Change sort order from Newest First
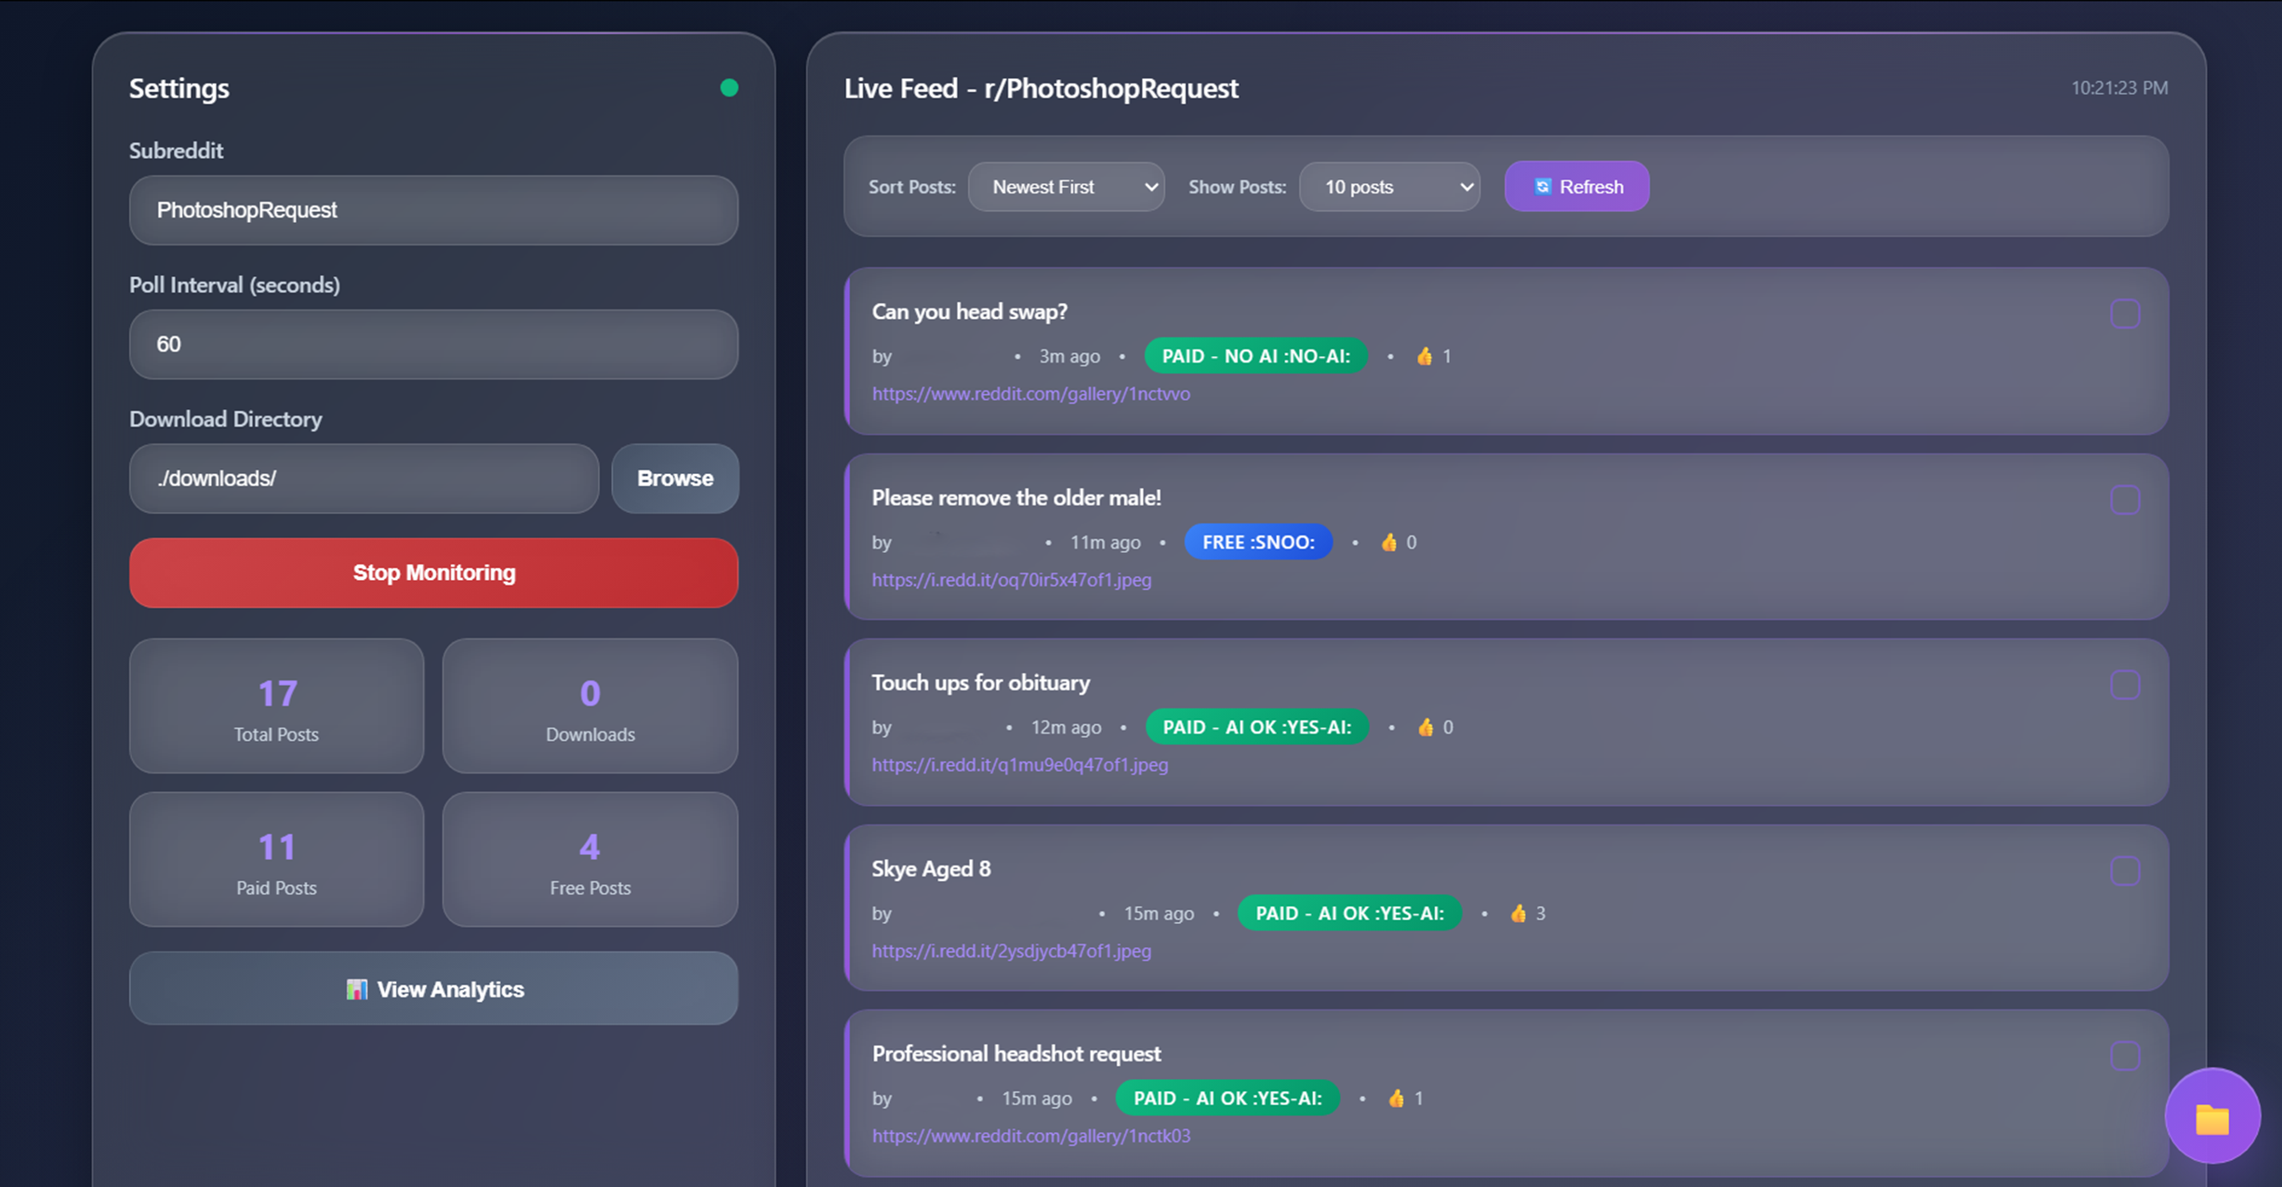 tap(1066, 186)
